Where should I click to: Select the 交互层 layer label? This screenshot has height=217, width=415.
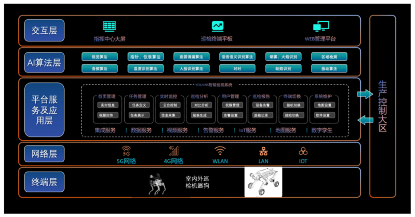(x=44, y=30)
